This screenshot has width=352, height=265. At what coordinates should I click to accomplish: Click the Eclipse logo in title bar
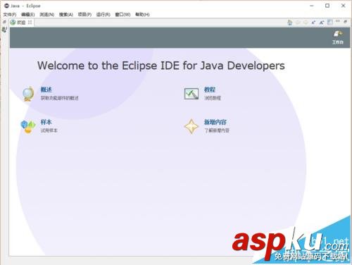pos(6,6)
